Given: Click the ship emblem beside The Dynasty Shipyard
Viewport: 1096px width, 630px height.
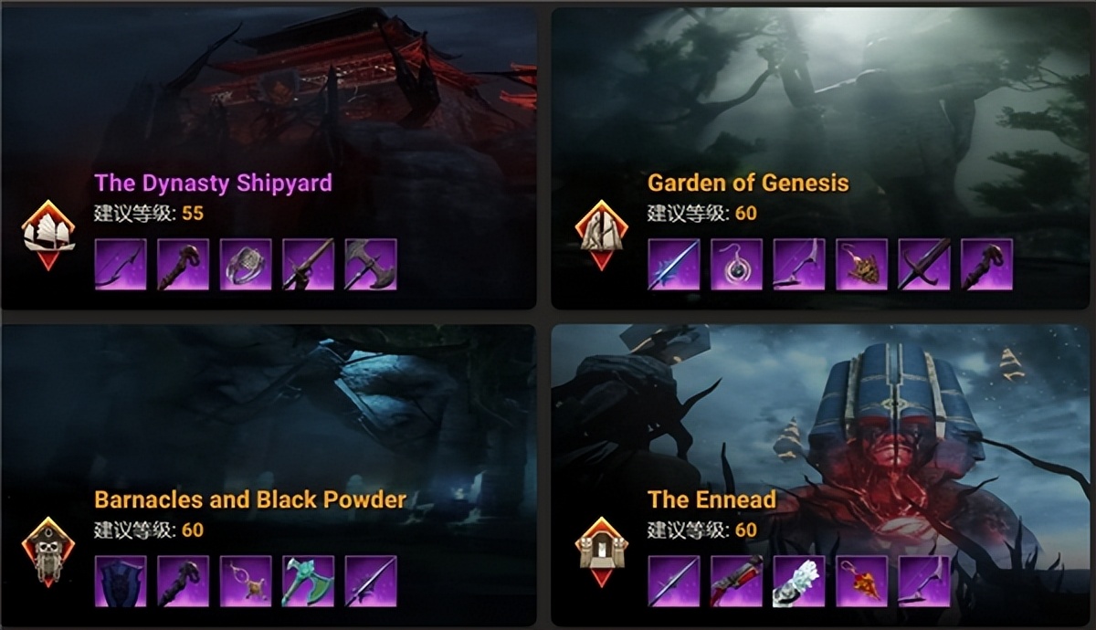Looking at the screenshot, I should (x=48, y=235).
